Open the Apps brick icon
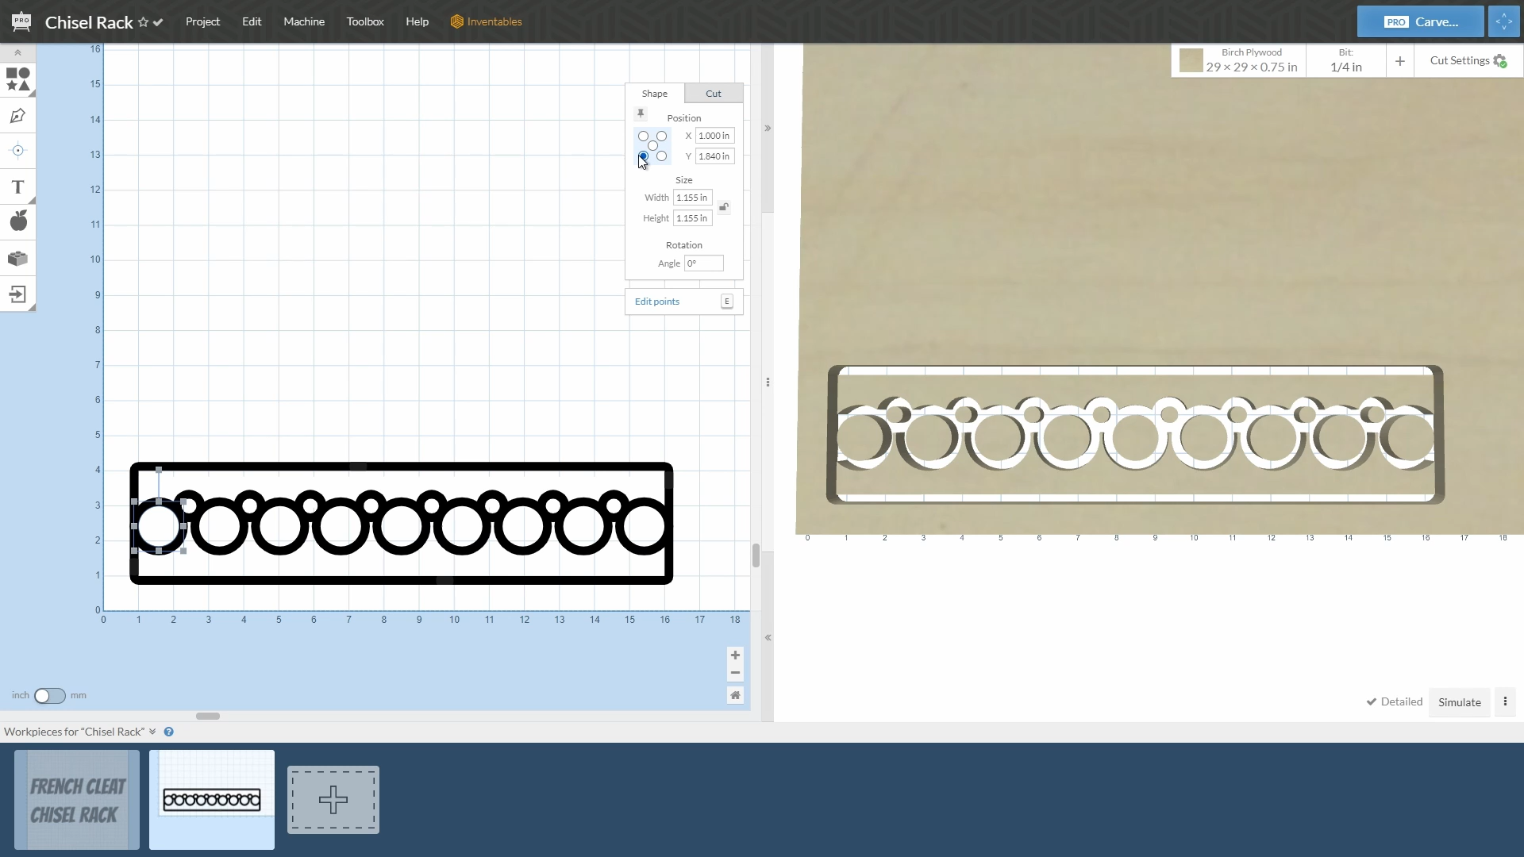This screenshot has width=1524, height=857. [x=17, y=259]
